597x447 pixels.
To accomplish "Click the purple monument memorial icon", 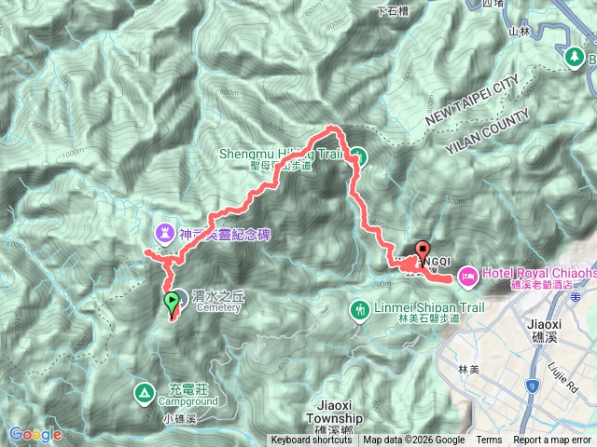I will tap(165, 234).
